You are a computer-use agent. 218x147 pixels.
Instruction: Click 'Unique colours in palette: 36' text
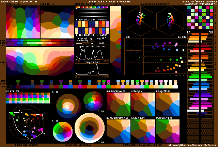19,1
